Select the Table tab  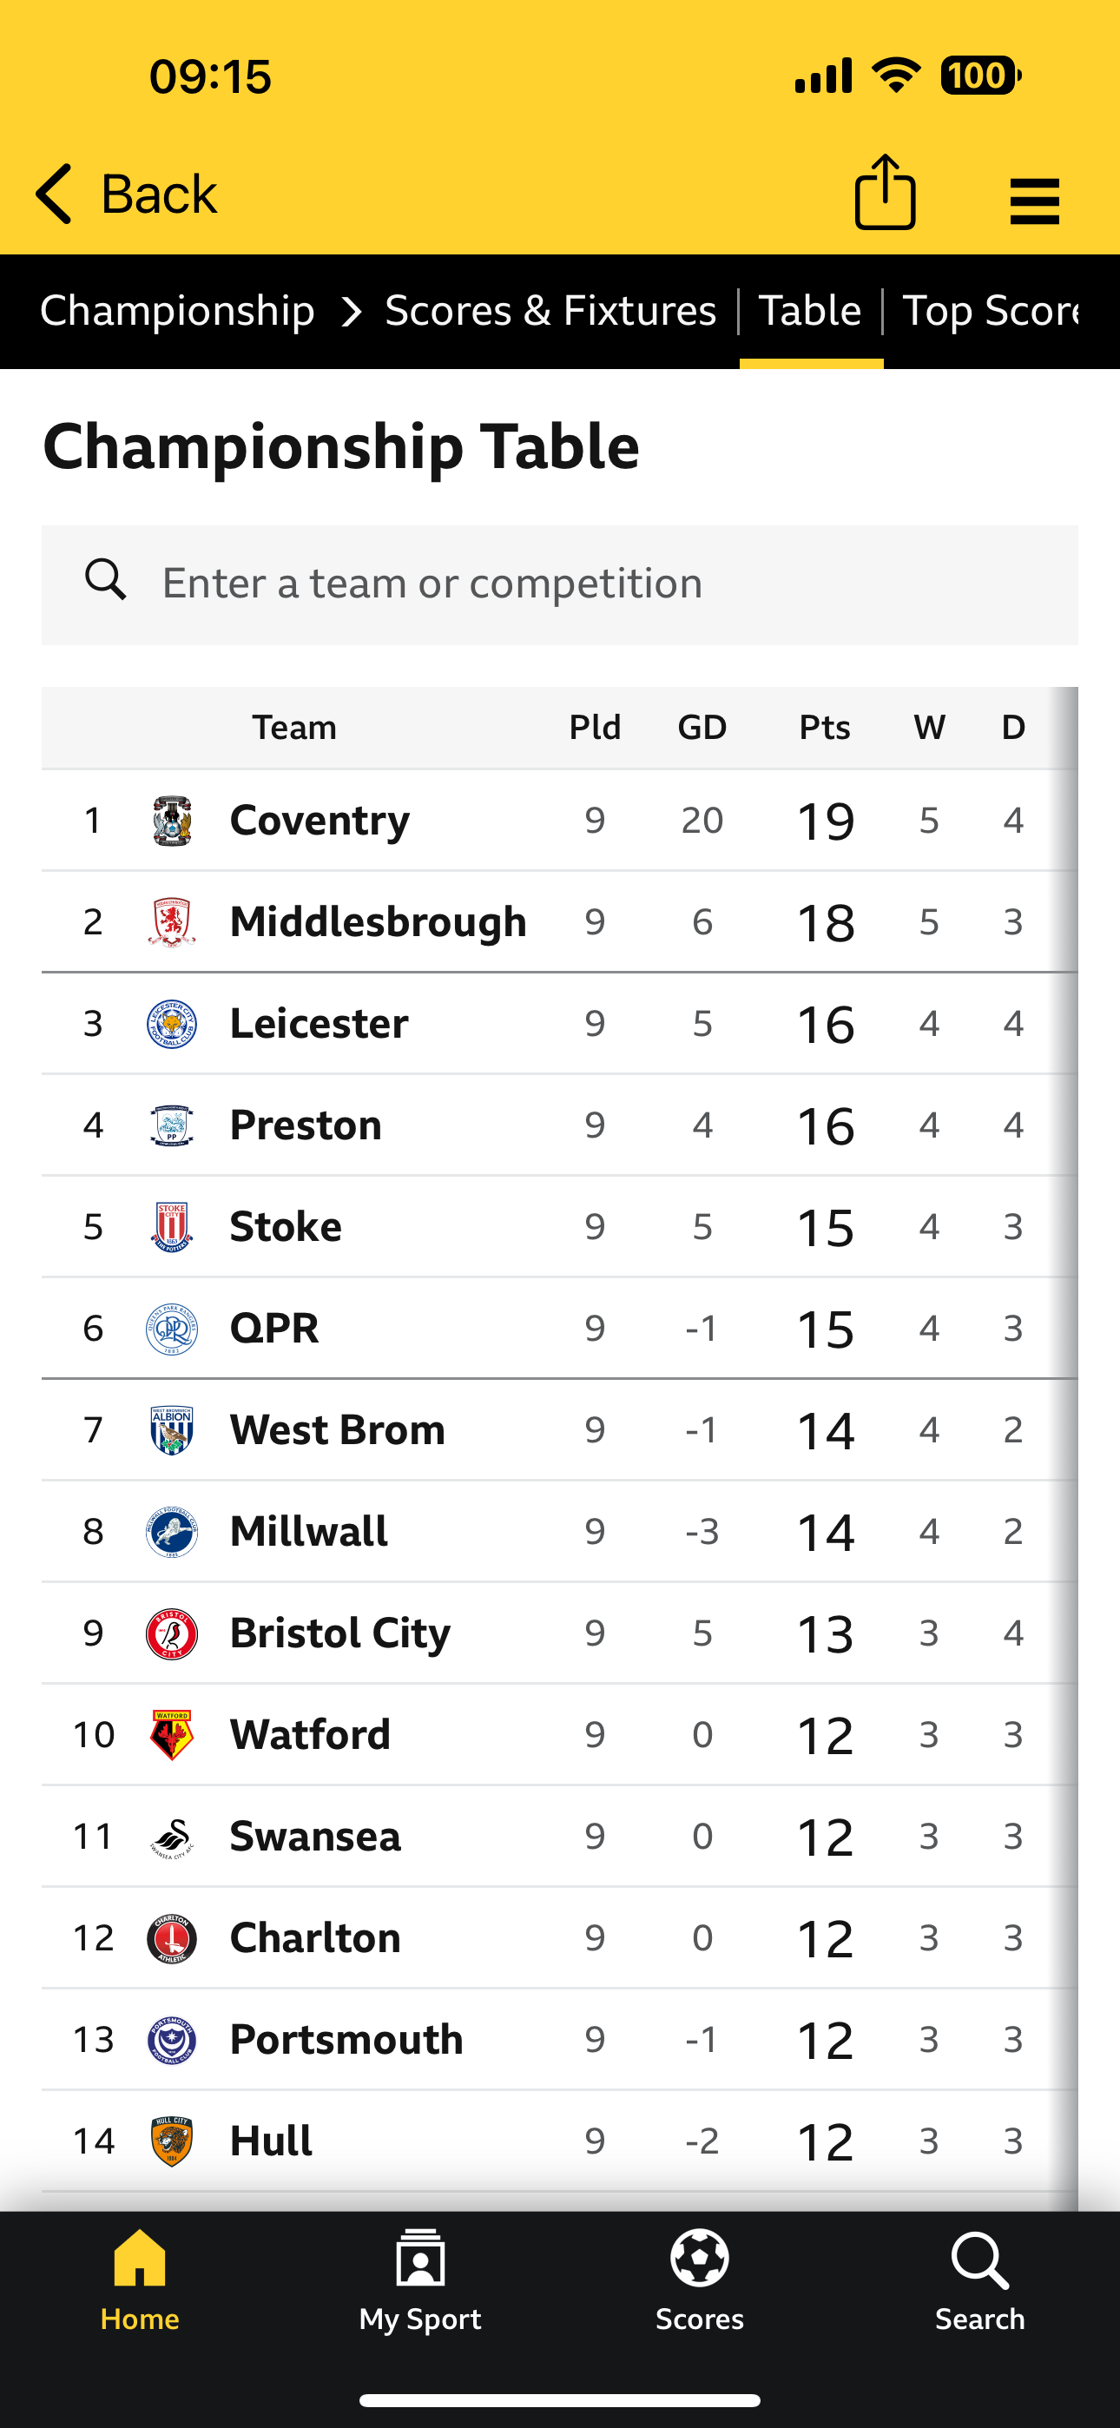pyautogui.click(x=810, y=311)
